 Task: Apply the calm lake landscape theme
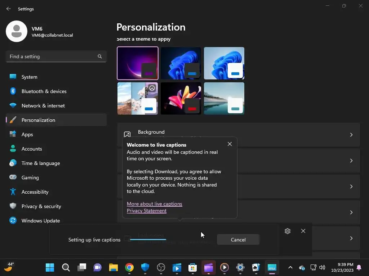[224, 98]
